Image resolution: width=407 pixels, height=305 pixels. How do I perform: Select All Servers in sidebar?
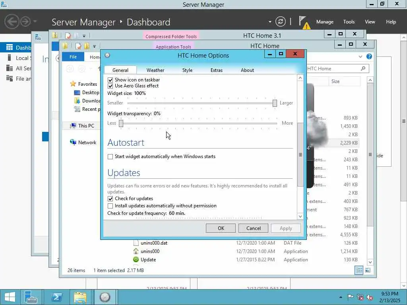18,68
